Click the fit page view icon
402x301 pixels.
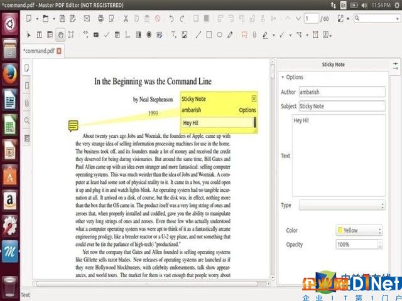tap(340, 18)
